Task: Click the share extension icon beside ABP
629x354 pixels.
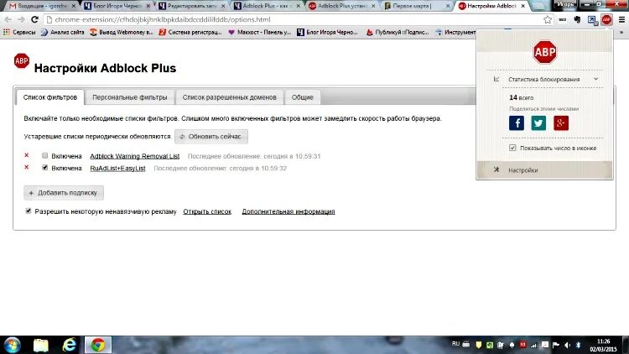Action: click(592, 19)
